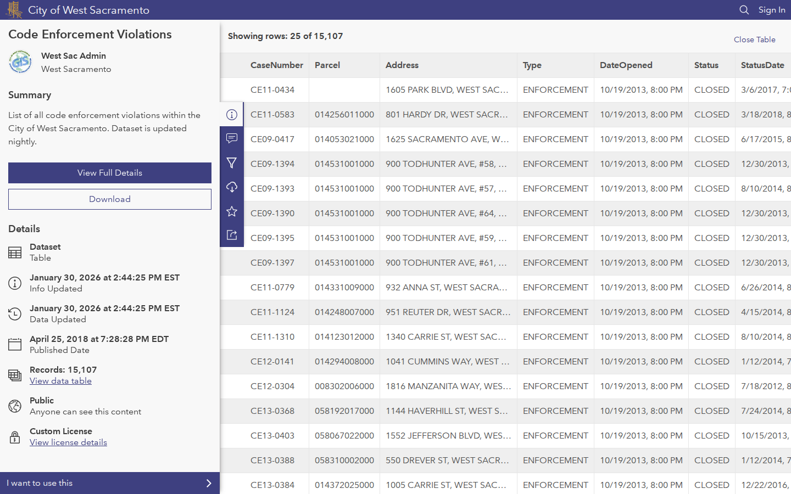
Task: Open the comments speech-bubble sidebar icon
Action: click(232, 138)
